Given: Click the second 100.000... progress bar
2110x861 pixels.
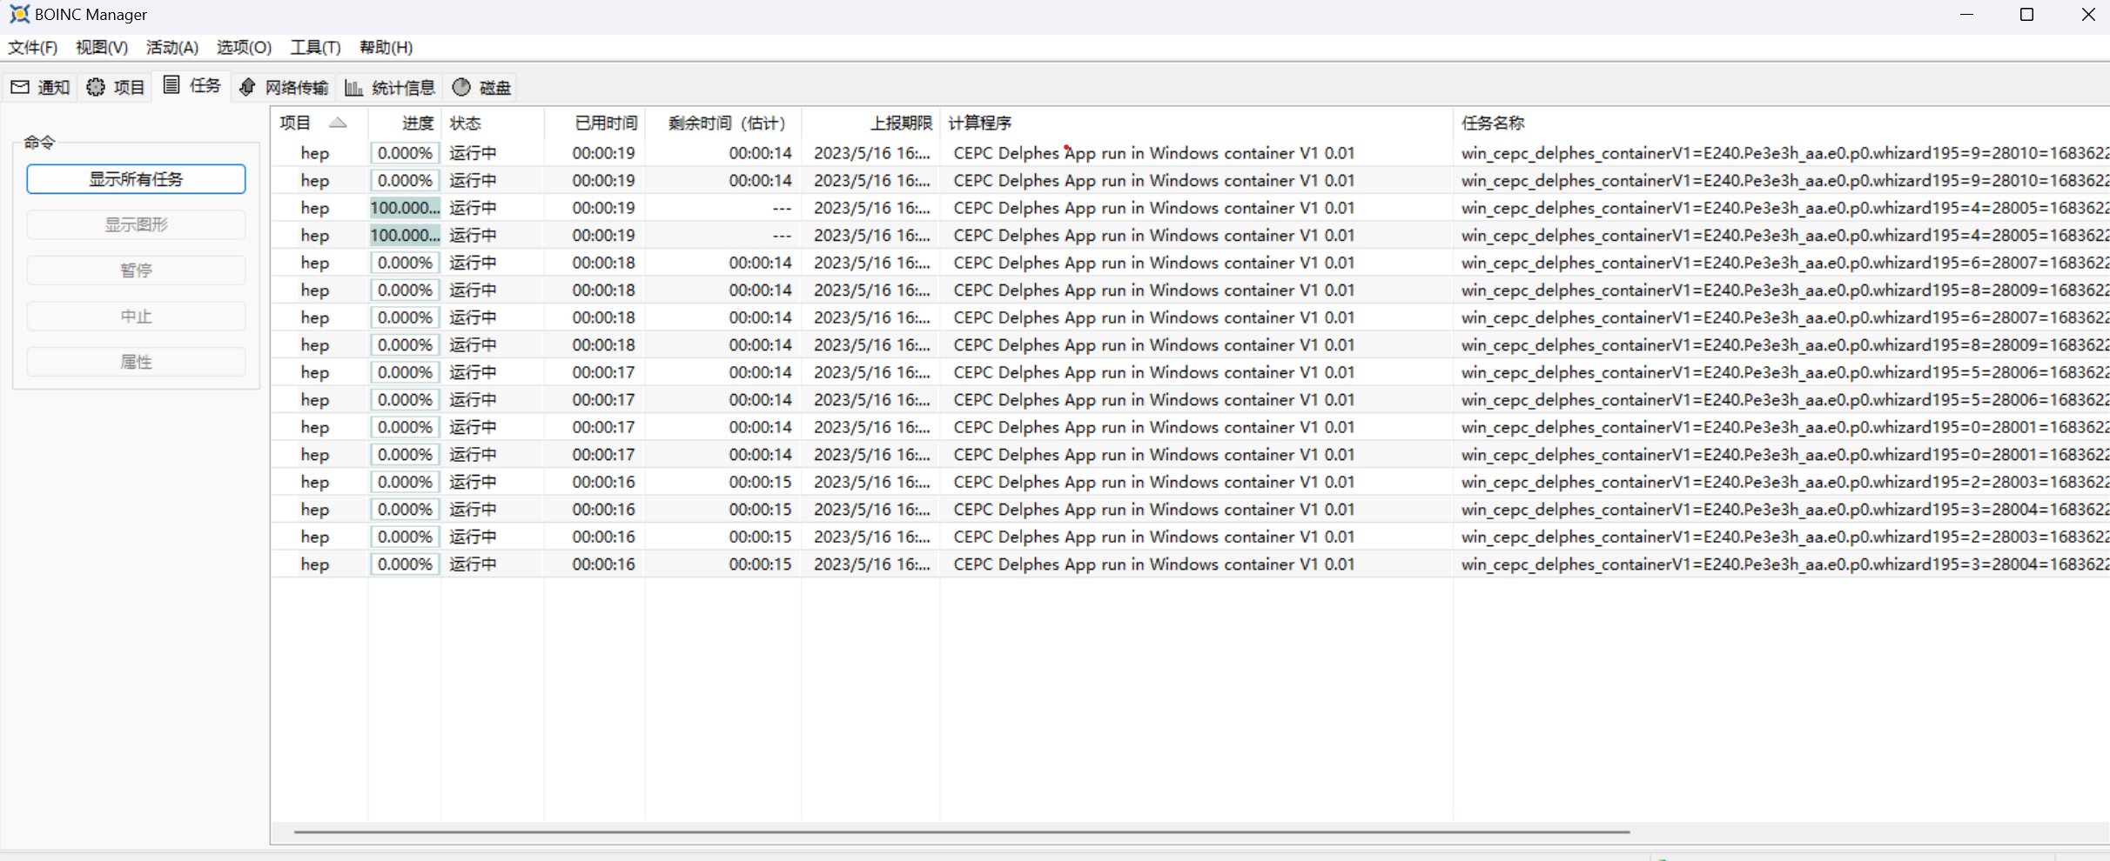Looking at the screenshot, I should coord(405,235).
